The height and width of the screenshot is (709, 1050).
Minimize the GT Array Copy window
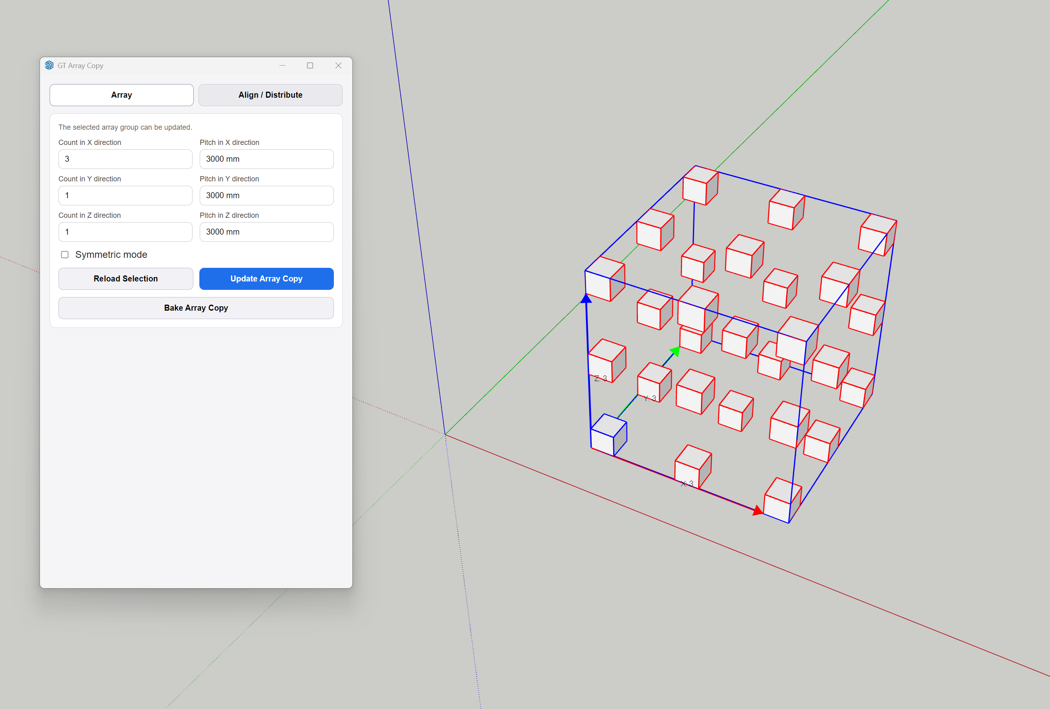tap(282, 66)
